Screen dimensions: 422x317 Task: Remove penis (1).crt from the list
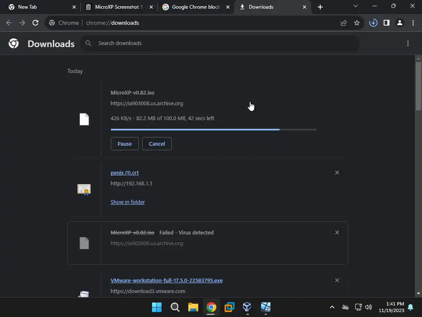pyautogui.click(x=337, y=173)
